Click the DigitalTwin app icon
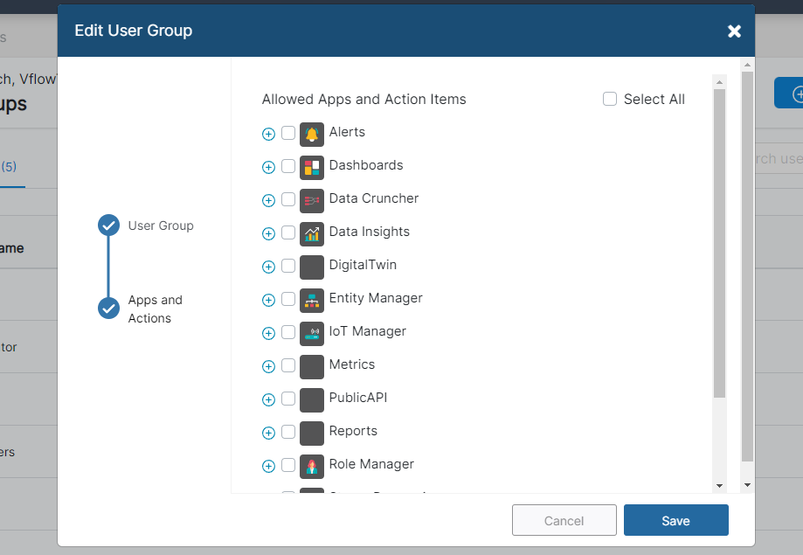 [312, 267]
